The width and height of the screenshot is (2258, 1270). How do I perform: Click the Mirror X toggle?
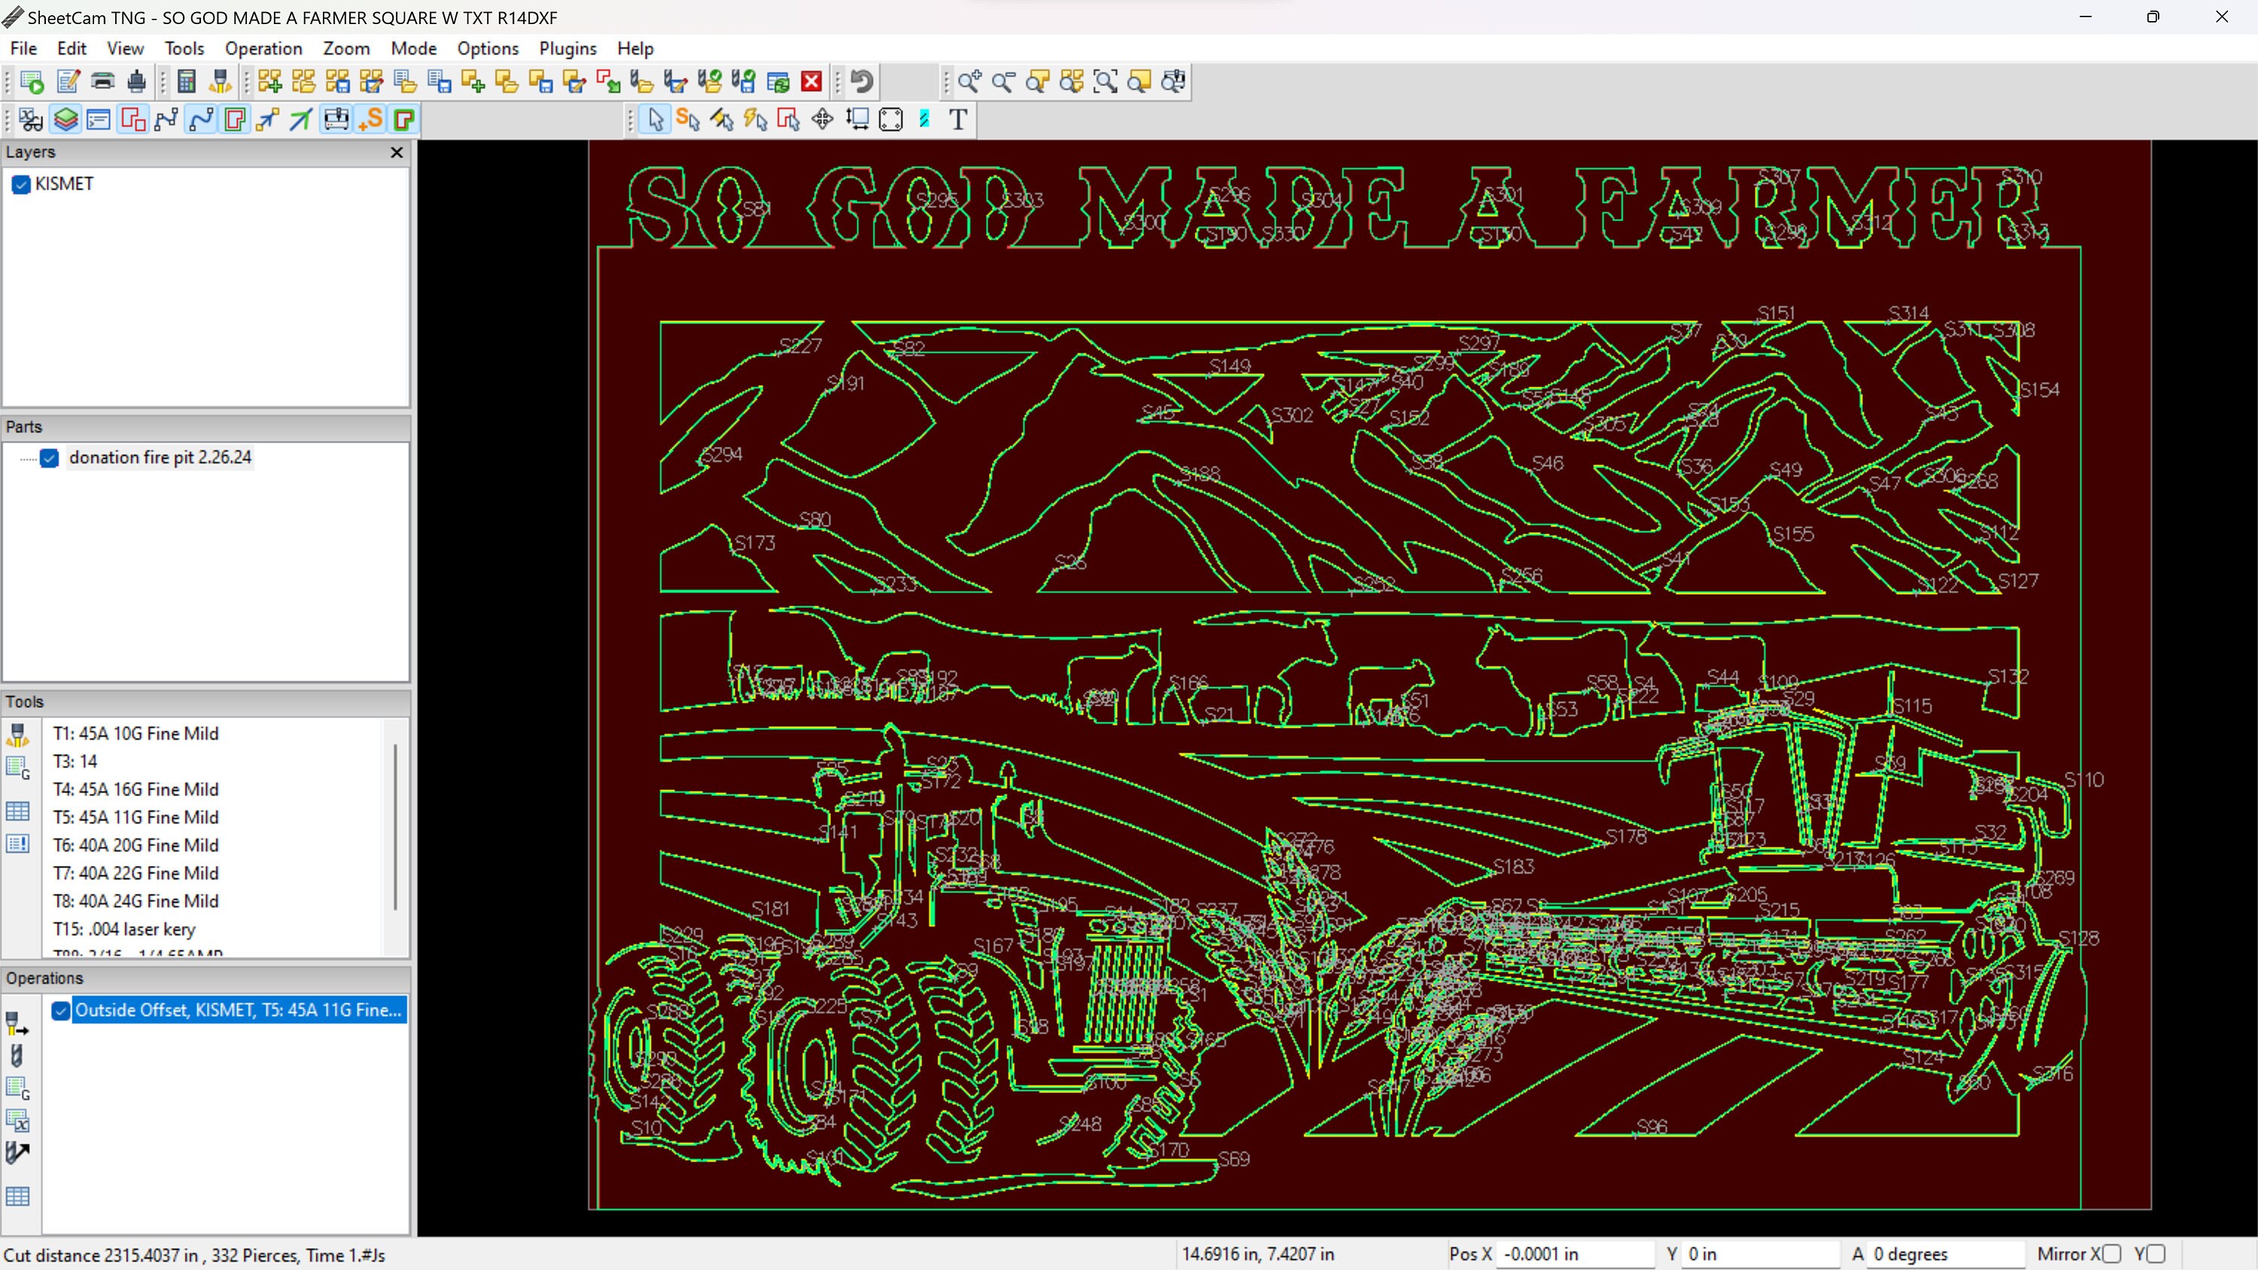coord(2114,1253)
